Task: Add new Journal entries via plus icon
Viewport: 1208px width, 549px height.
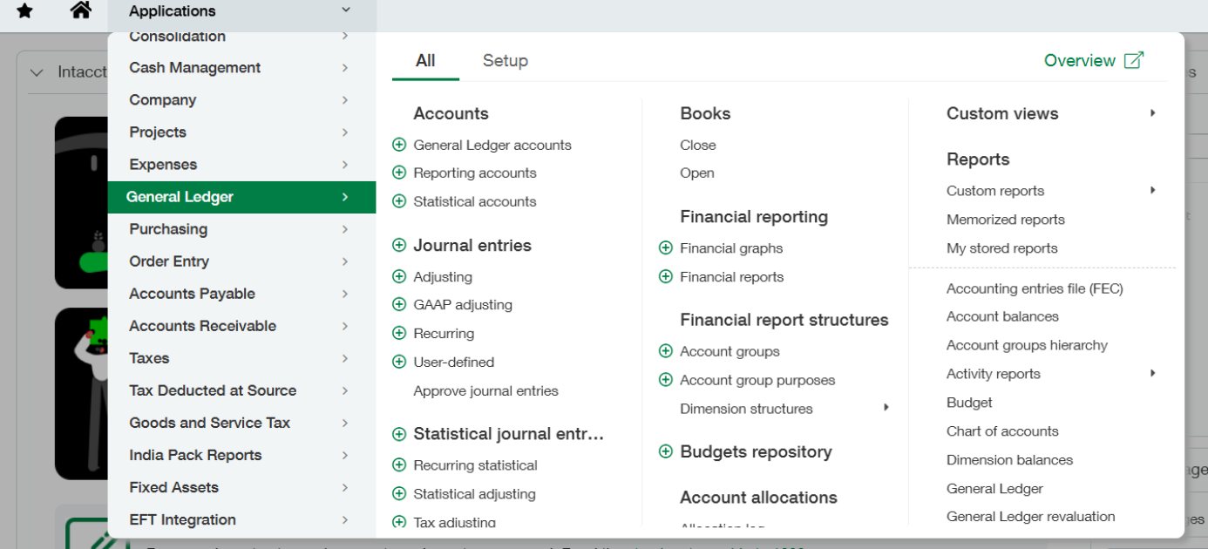Action: click(399, 246)
